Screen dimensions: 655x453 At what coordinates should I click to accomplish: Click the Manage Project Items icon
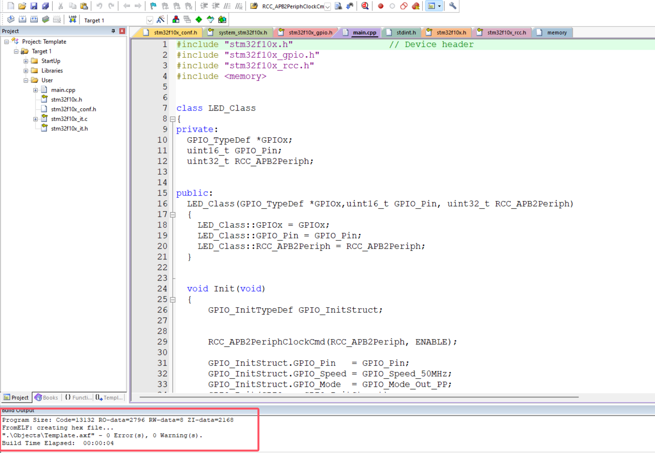pyautogui.click(x=176, y=20)
